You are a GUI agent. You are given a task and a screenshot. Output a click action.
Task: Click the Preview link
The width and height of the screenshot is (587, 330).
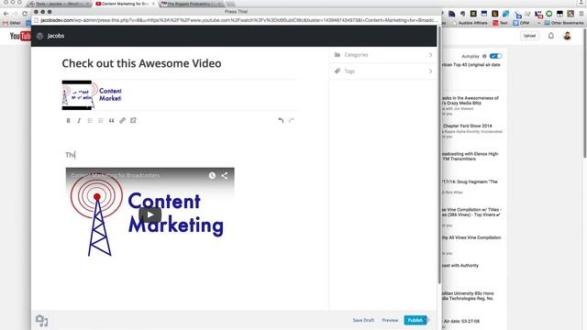click(x=390, y=320)
